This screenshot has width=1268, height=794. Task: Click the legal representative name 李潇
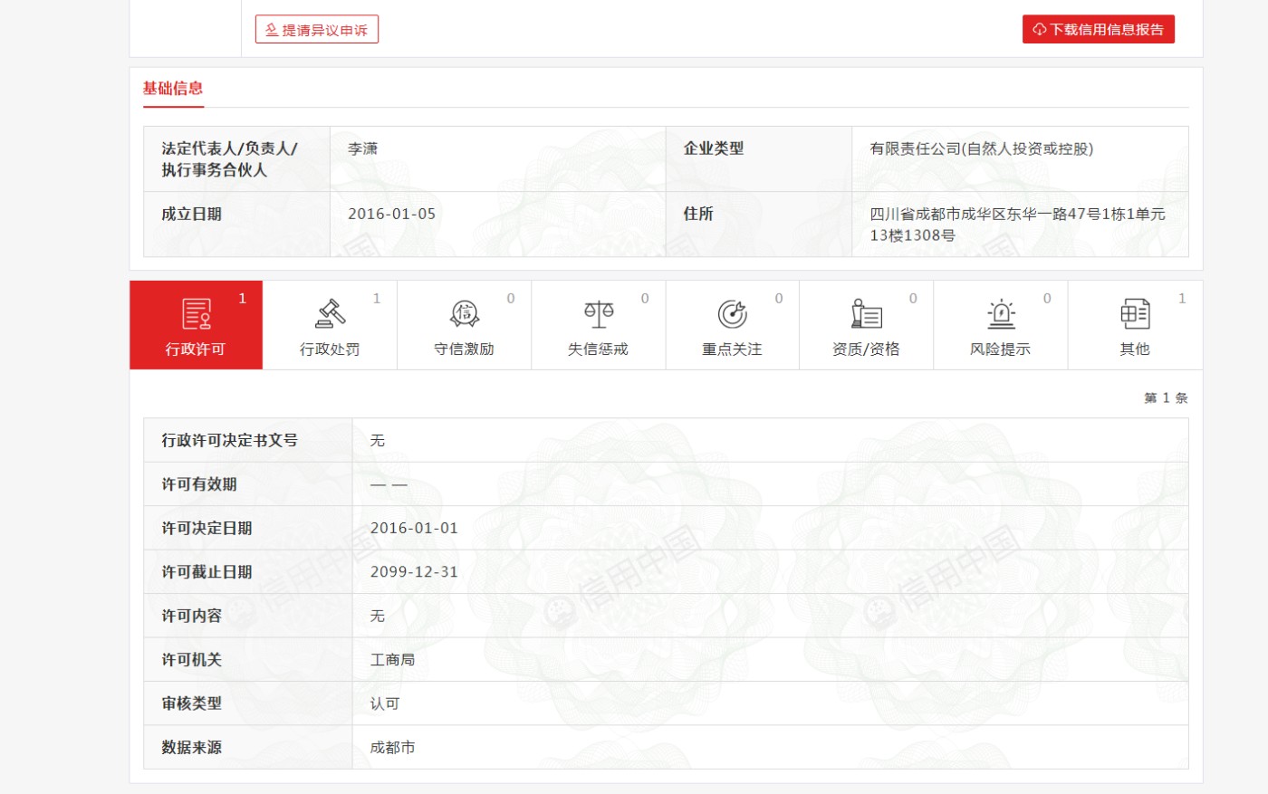[362, 149]
